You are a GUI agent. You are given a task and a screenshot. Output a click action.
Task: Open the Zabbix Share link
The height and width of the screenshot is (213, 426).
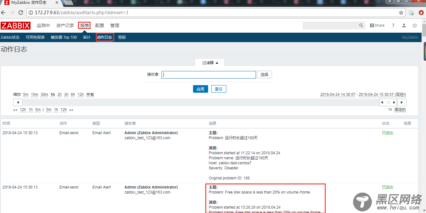click(x=377, y=25)
